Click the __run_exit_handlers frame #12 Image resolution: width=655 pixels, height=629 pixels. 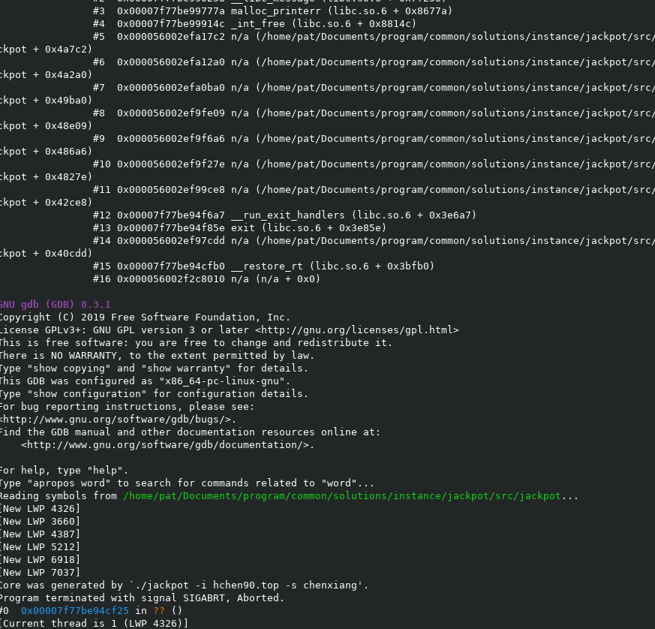(284, 215)
